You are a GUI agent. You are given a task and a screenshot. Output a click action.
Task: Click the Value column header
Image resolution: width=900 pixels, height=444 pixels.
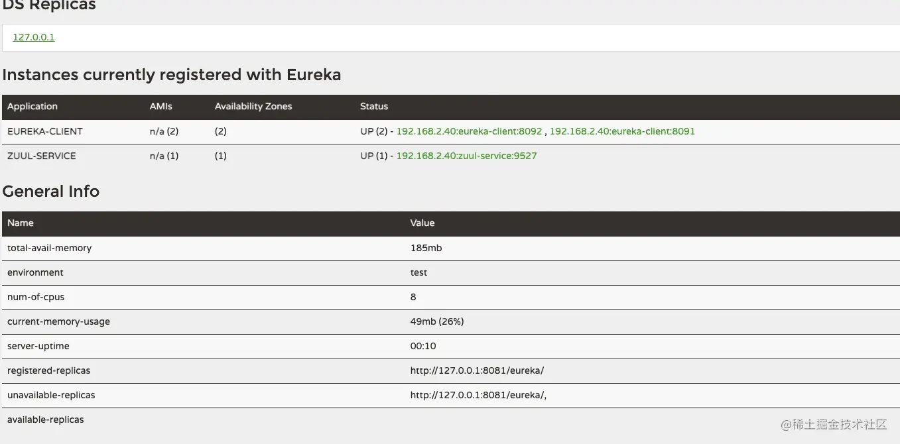(x=422, y=223)
